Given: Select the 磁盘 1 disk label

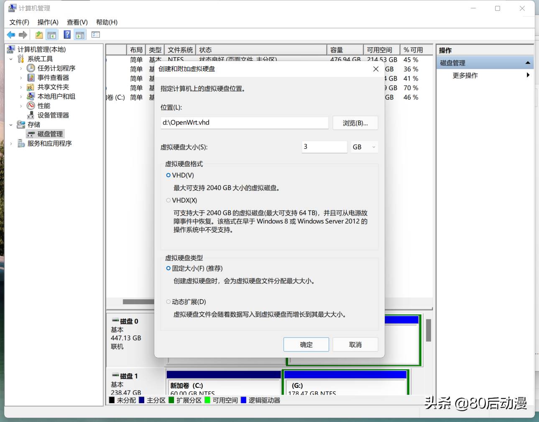Looking at the screenshot, I should click(x=129, y=376).
